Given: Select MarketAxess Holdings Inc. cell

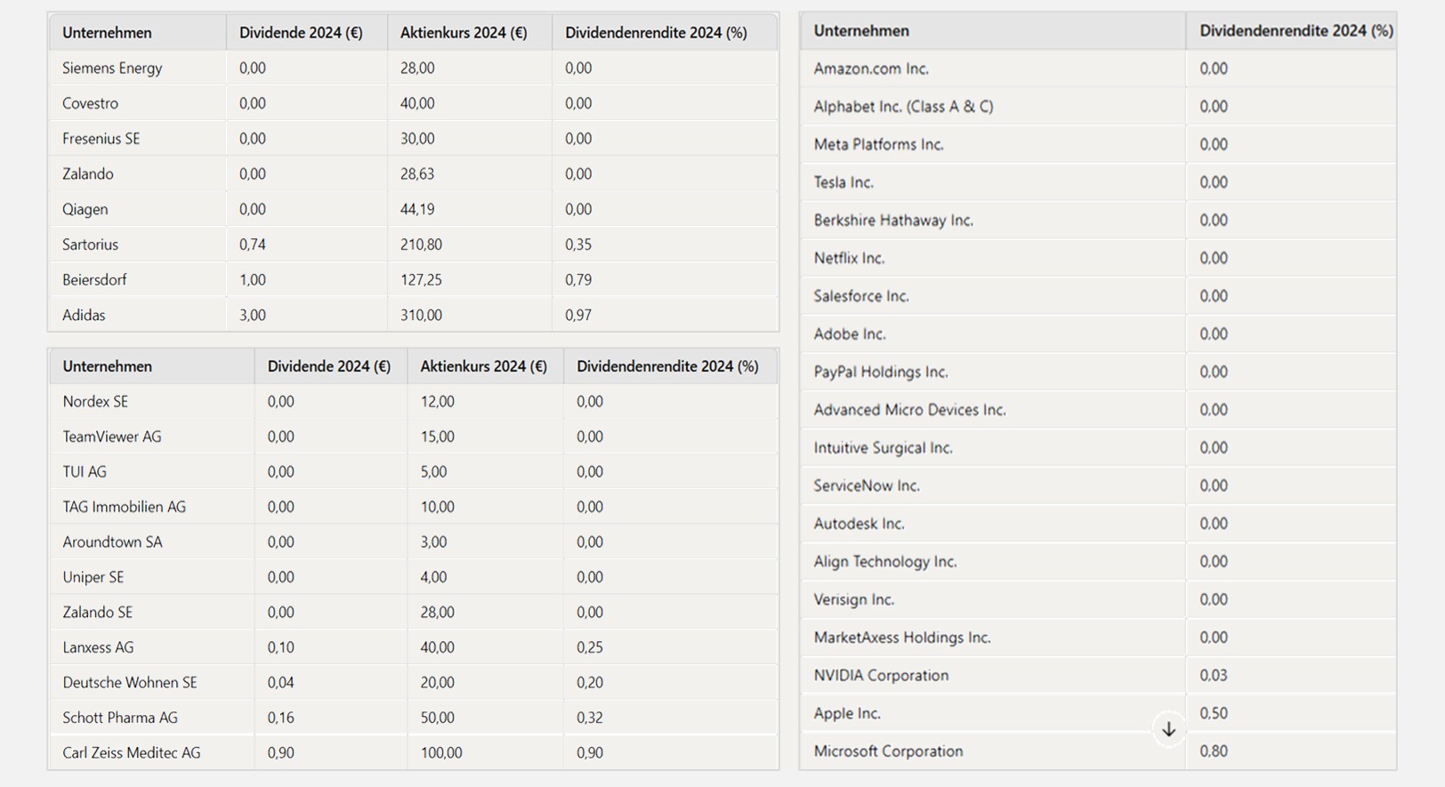Looking at the screenshot, I should click(x=902, y=638).
